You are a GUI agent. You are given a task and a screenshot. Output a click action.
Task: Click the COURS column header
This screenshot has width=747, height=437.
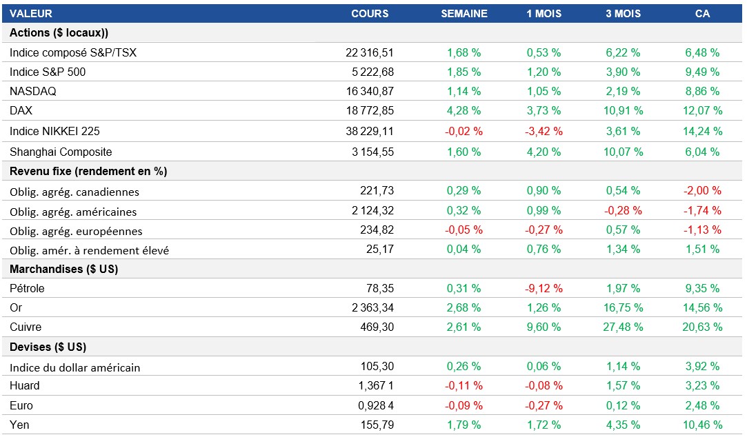pyautogui.click(x=370, y=14)
